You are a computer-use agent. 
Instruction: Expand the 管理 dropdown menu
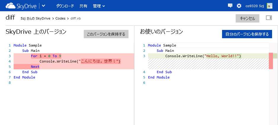[x=99, y=6]
